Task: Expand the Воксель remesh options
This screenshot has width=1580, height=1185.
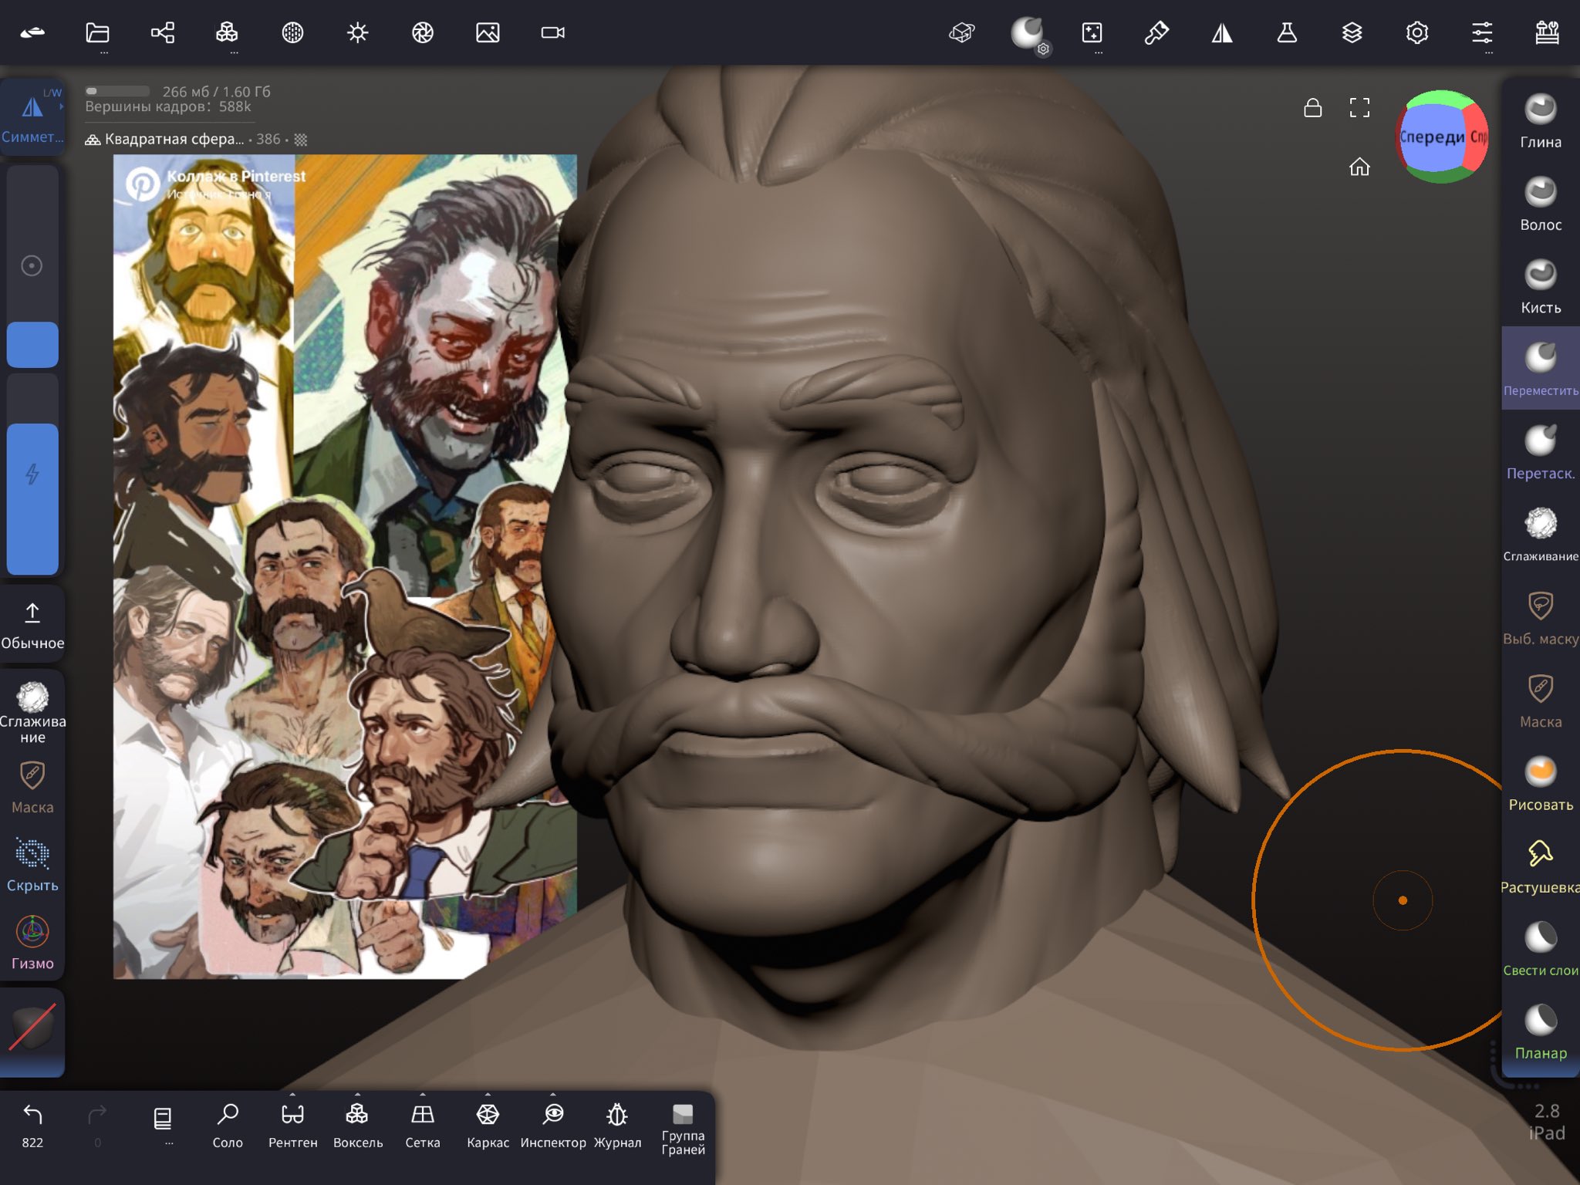Action: click(357, 1095)
